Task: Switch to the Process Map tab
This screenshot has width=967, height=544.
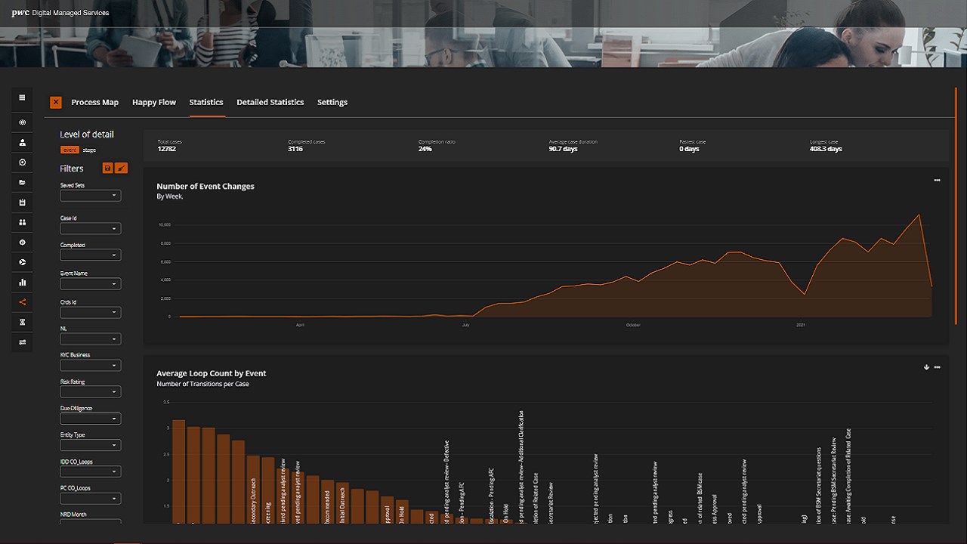Action: (95, 102)
